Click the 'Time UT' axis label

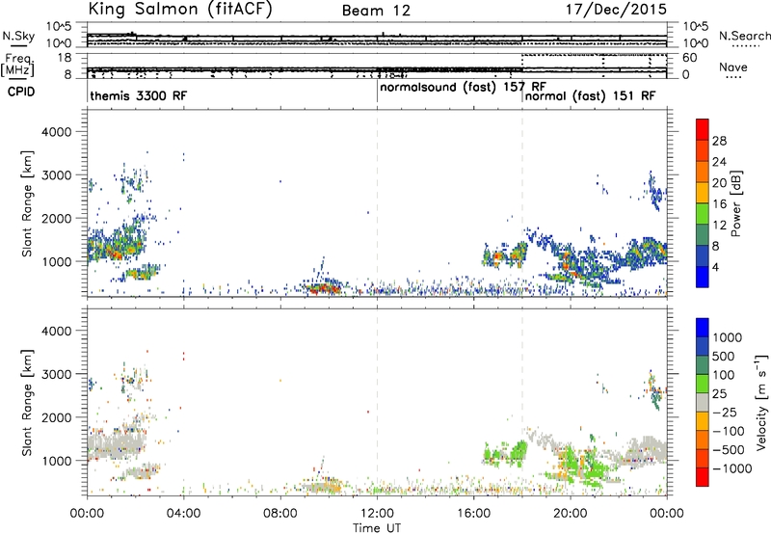coord(377,528)
